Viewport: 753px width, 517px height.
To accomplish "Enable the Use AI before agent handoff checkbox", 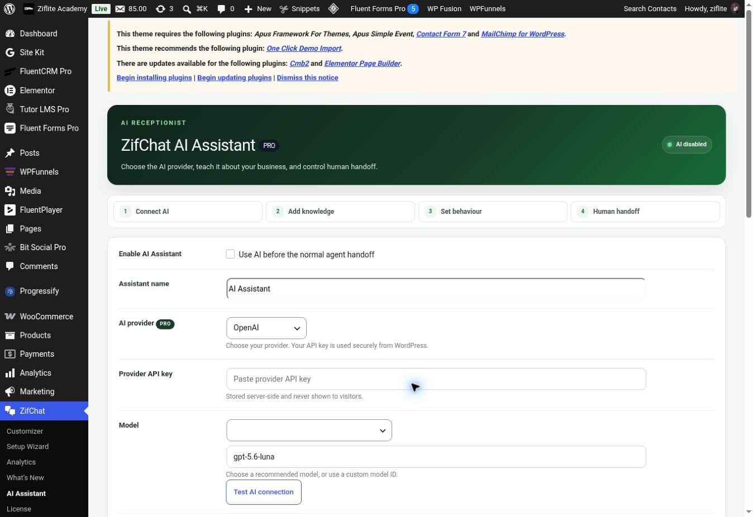I will click(x=230, y=254).
